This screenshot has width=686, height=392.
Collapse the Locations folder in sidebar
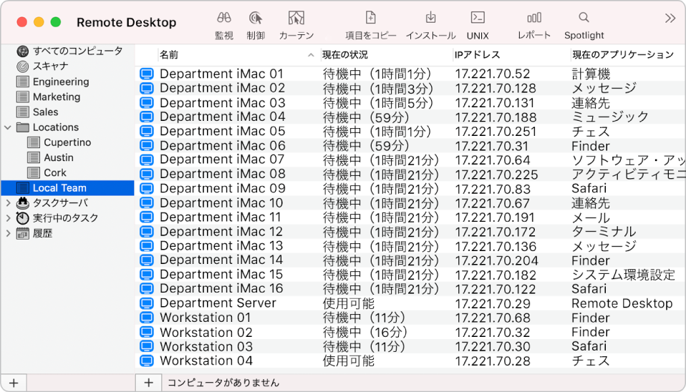coord(8,127)
